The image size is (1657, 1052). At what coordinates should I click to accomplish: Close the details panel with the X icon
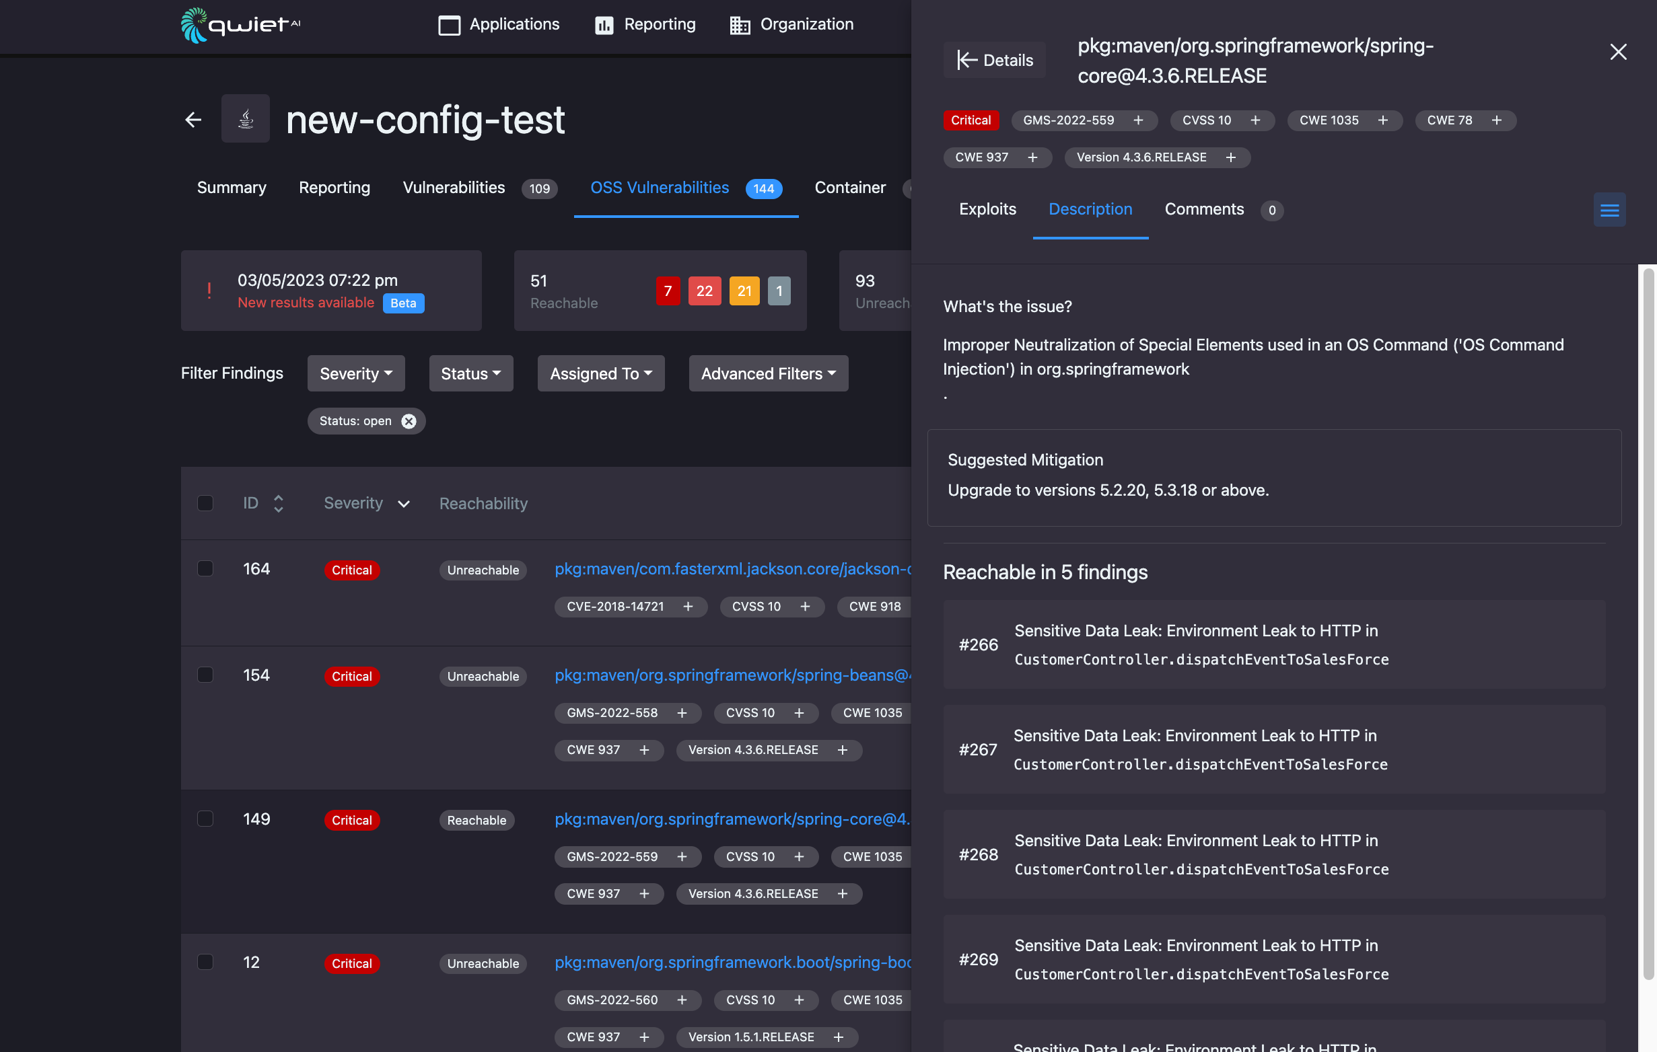(x=1618, y=52)
